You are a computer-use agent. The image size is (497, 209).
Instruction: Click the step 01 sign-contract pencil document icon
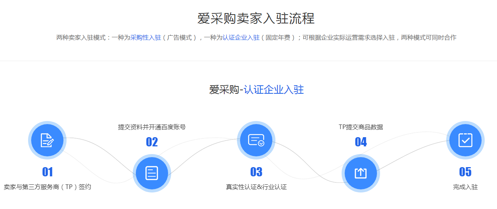(x=47, y=140)
